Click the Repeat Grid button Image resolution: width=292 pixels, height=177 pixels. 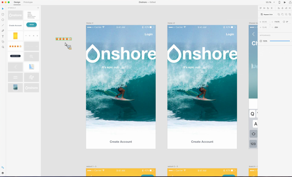[266, 14]
